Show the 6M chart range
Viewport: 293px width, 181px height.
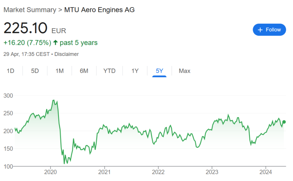(x=84, y=71)
